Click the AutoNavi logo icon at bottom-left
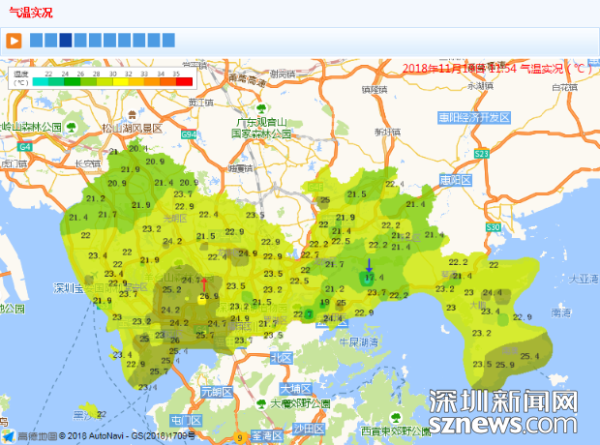The image size is (600, 445). 9,436
